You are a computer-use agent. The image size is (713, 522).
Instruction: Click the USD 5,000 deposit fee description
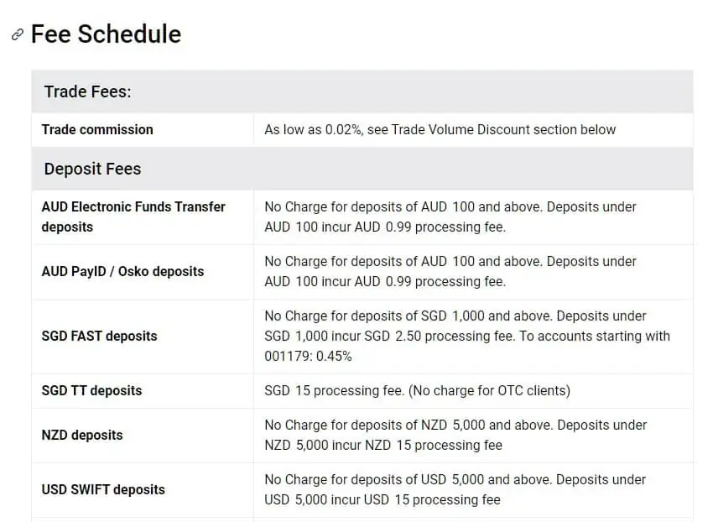coord(455,489)
